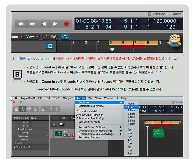This screenshot has width=194, height=159.
Task: Click the Toolbar icon in control bar
Action: click(x=36, y=109)
